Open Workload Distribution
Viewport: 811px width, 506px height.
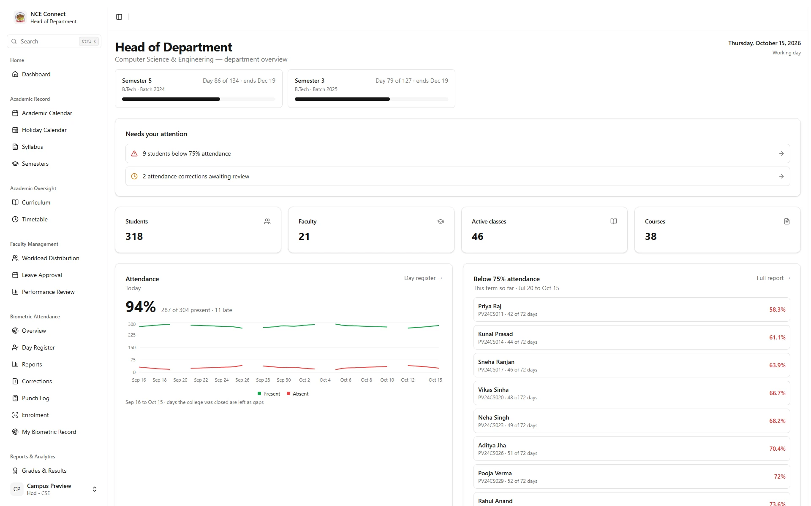coord(54,258)
